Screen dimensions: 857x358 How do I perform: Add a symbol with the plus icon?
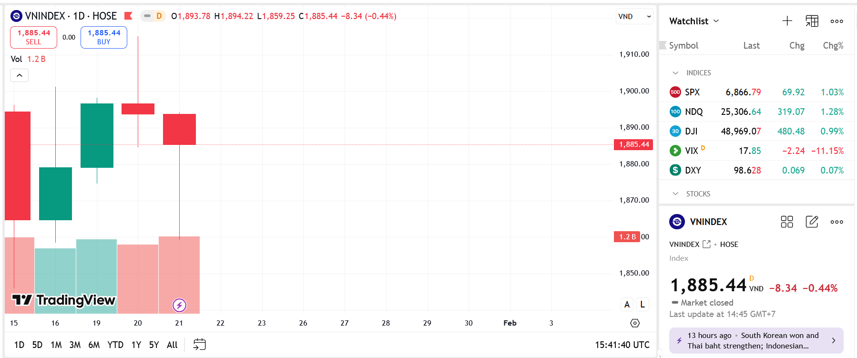[787, 21]
